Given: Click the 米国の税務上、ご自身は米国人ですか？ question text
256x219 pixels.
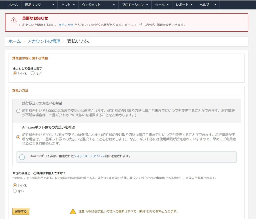Looking at the screenshot, I should [x=39, y=173].
